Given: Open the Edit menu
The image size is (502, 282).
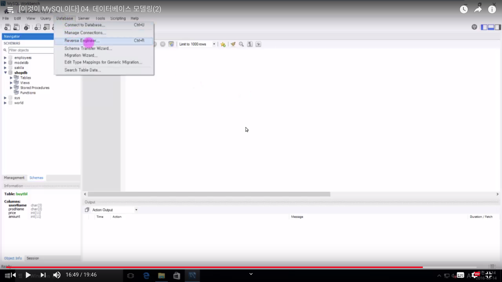Looking at the screenshot, I should pyautogui.click(x=17, y=18).
